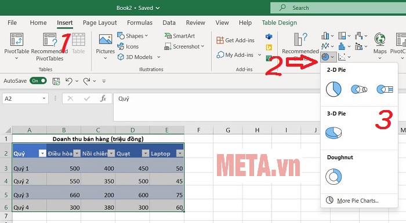Click the Select All corner button
This screenshot has width=406, height=223.
point(8,130)
